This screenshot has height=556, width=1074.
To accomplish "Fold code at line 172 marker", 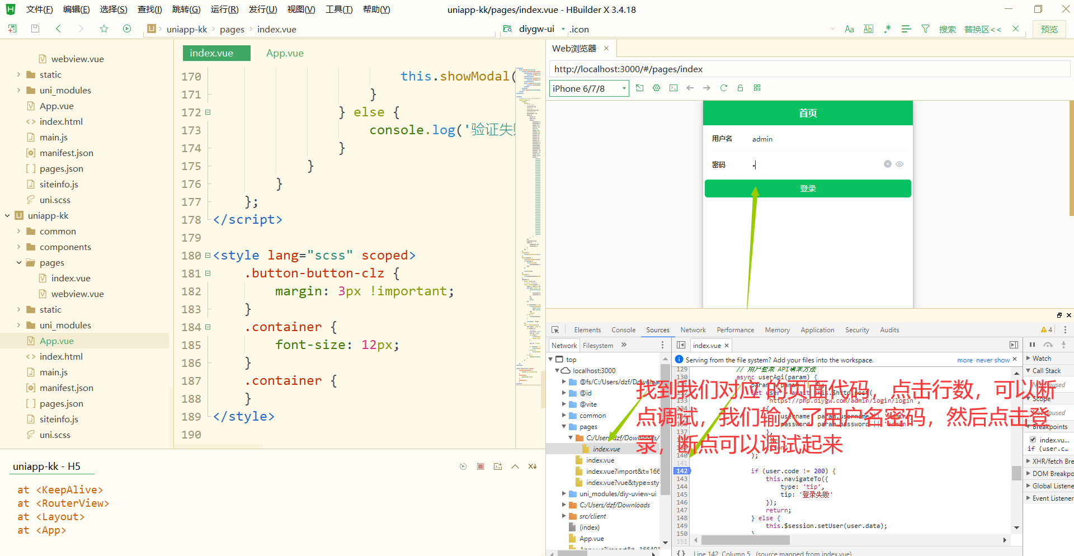I will coord(208,112).
